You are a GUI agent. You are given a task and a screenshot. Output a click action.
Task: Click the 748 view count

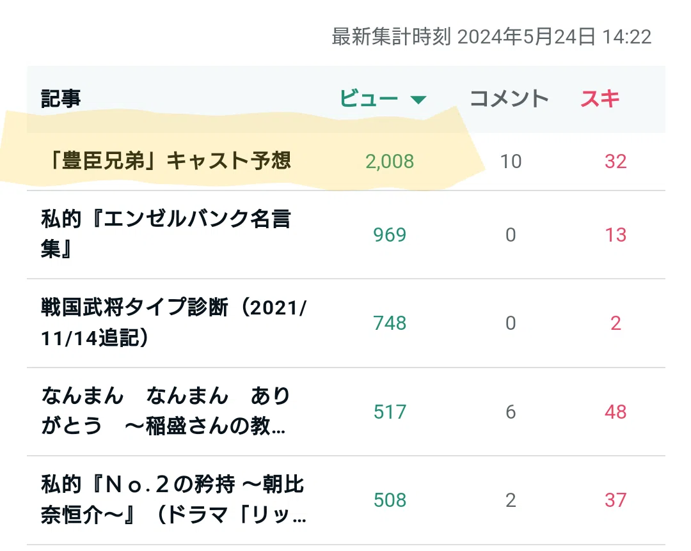[x=390, y=323]
